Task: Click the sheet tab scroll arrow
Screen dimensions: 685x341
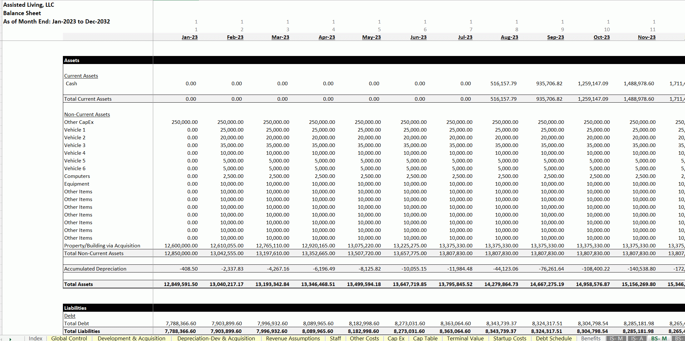Action: [x=10, y=339]
